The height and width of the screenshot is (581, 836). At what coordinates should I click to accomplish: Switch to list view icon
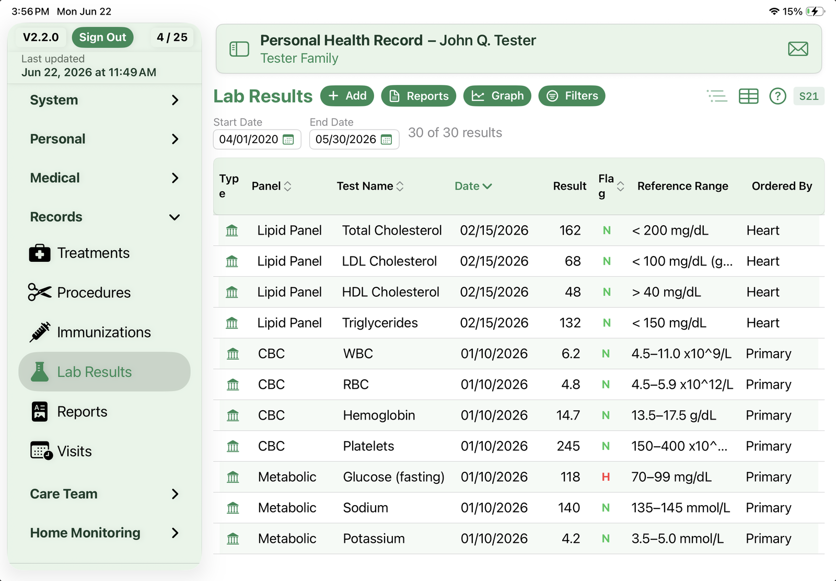717,96
